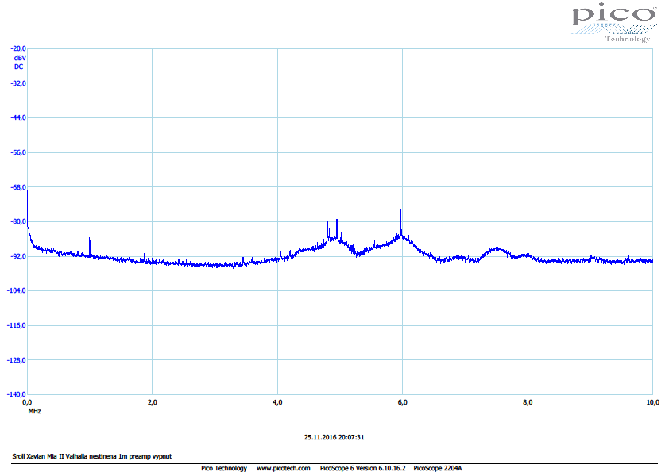Click the 10,0 frequency axis label

pyautogui.click(x=653, y=402)
